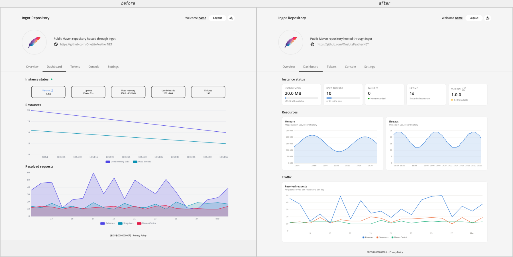Click the used memory progress bar, after panel
Viewport: 513px width, 257px height.
point(302,98)
